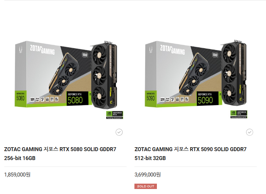Screen dimensions: 266x194
Task: Click the black GEFORCE RTX 5090 label
Action: click(x=208, y=99)
